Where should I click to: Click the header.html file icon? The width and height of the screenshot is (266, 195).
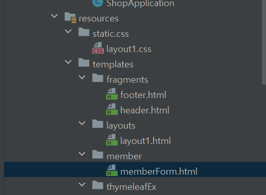pyautogui.click(x=112, y=109)
